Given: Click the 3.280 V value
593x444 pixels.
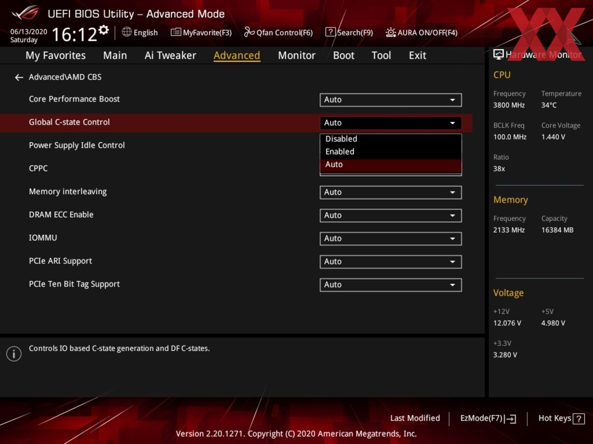Looking at the screenshot, I should point(505,355).
